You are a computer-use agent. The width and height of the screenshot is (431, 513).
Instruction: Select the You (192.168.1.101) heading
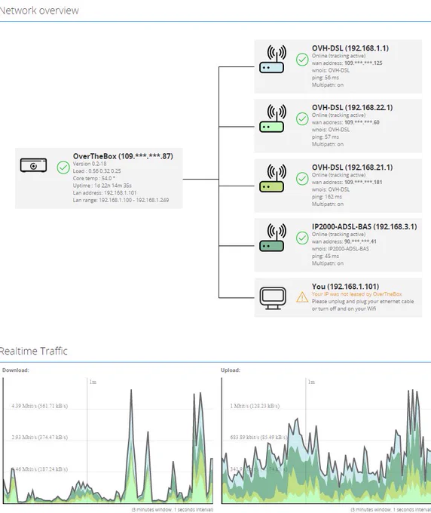(345, 286)
